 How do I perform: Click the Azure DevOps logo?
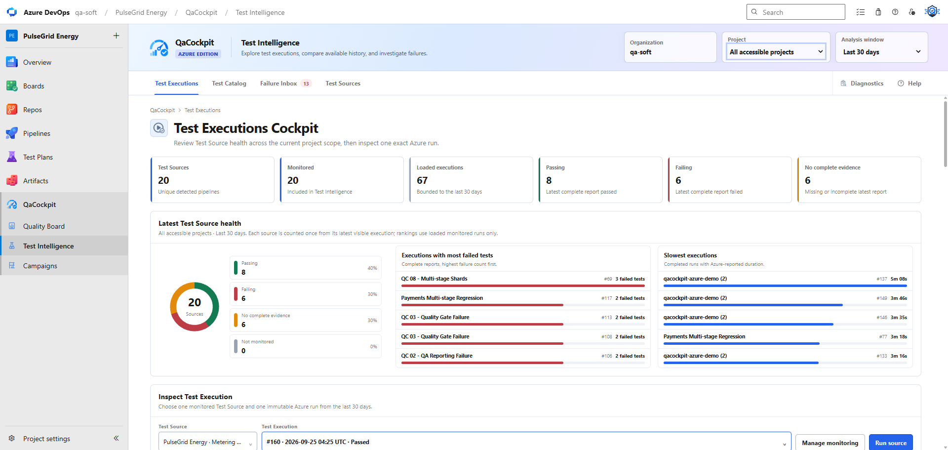[12, 12]
